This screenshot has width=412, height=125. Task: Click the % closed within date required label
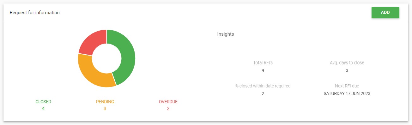point(263,86)
